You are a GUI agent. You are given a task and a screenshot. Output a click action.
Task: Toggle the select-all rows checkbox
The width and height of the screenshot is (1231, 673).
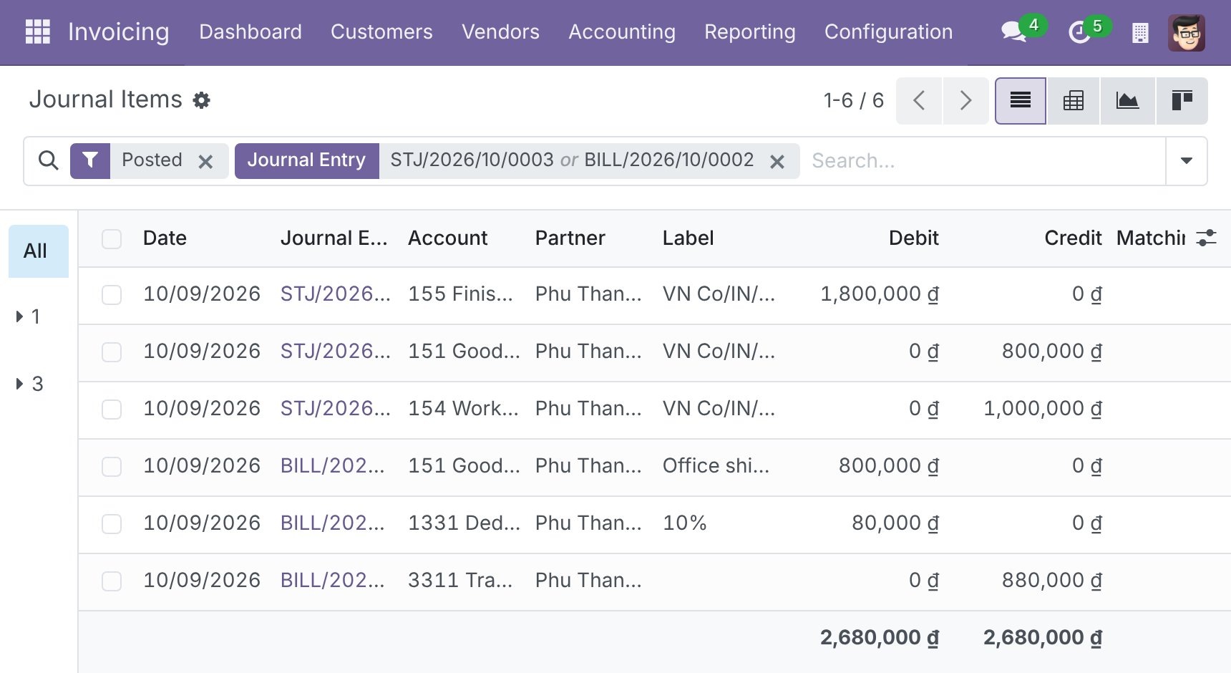[x=112, y=238]
